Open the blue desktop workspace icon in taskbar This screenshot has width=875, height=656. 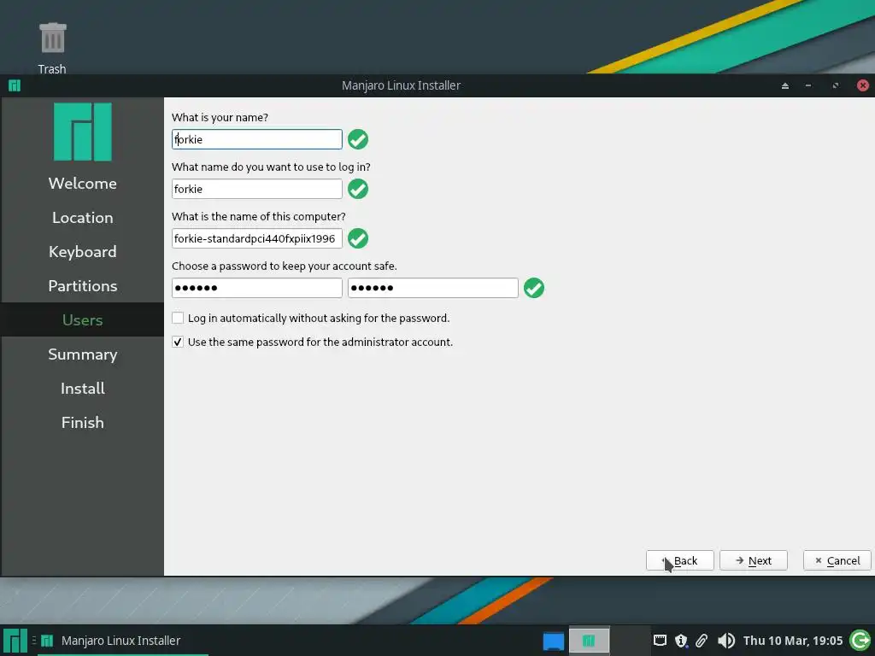pyautogui.click(x=554, y=641)
